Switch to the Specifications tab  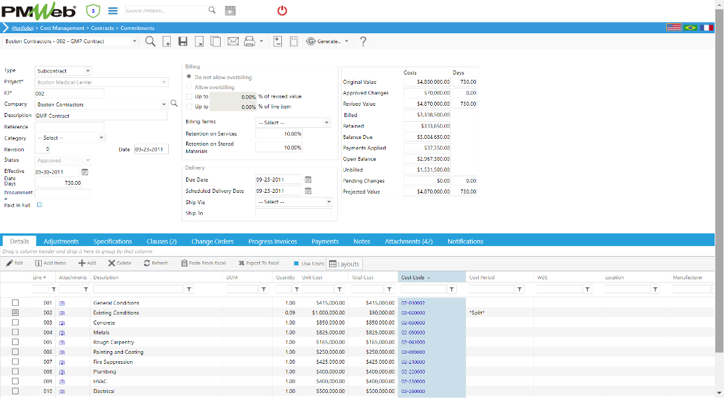(x=112, y=241)
